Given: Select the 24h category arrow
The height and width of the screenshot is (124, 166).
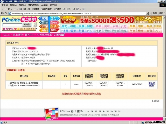Looking at the screenshot, I should pos(54,30).
